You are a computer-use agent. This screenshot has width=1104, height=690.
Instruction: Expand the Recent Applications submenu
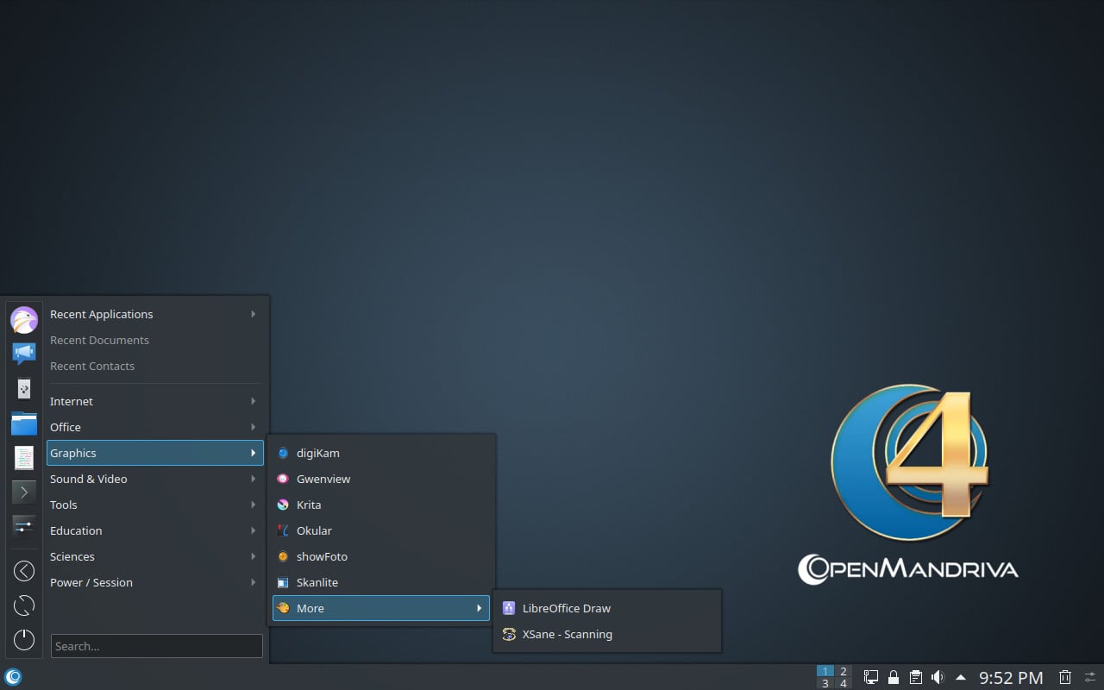coord(101,314)
